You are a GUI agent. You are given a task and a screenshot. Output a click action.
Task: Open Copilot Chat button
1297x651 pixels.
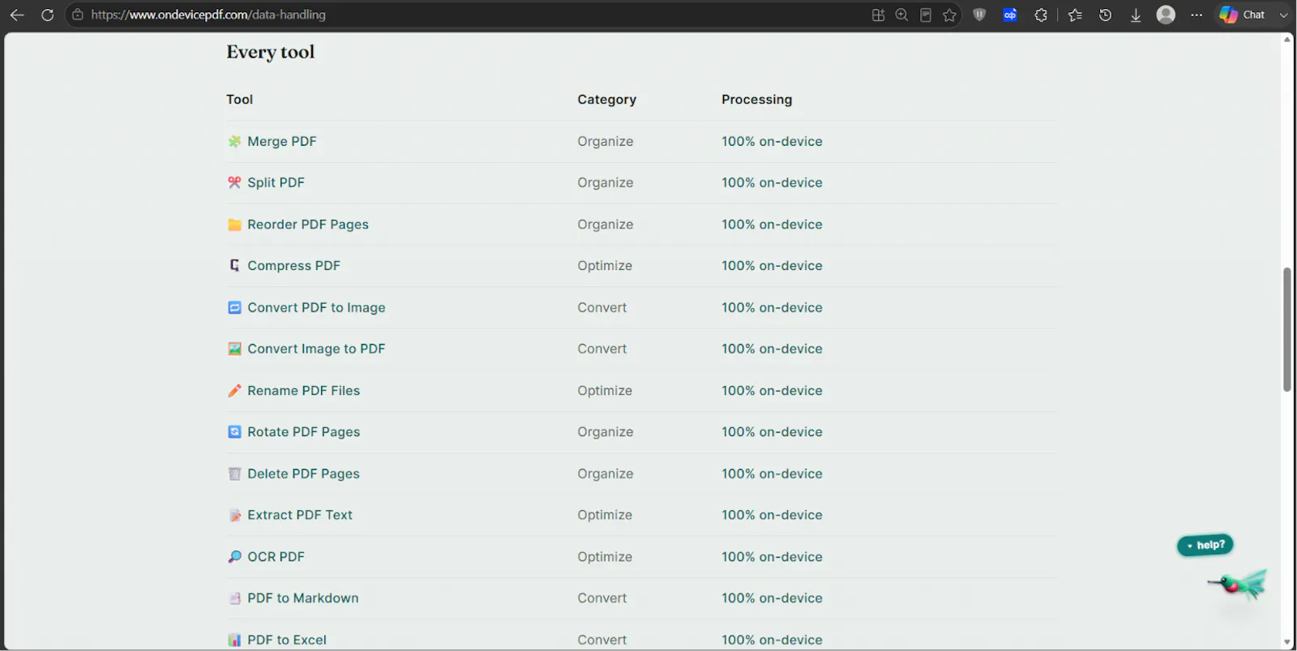click(1243, 15)
